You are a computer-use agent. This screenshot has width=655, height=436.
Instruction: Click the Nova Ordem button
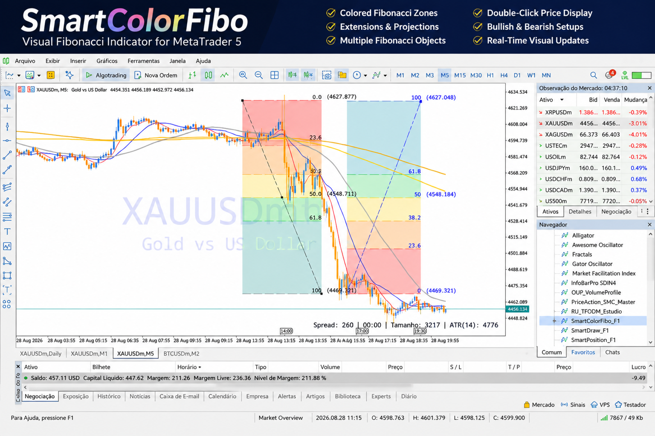[x=156, y=75]
